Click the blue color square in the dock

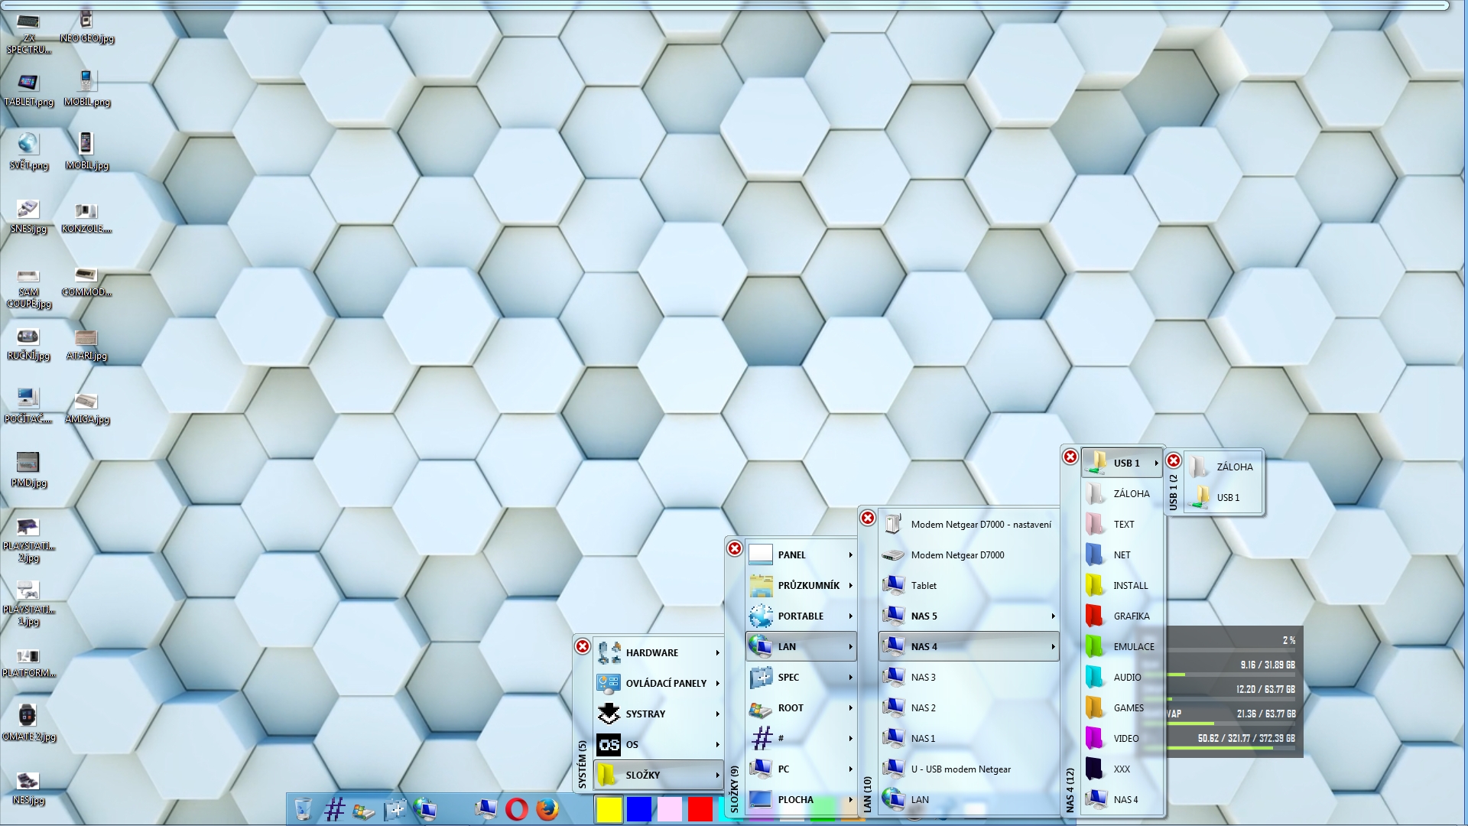(x=639, y=809)
